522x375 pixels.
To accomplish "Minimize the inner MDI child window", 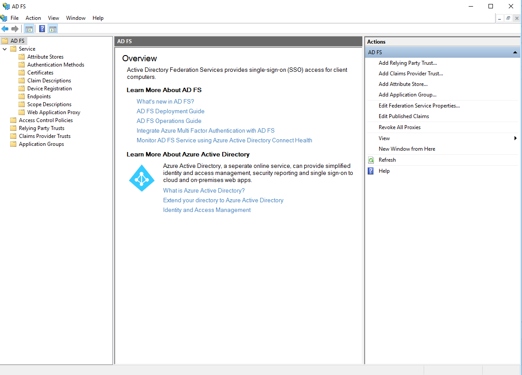I will (500, 19).
